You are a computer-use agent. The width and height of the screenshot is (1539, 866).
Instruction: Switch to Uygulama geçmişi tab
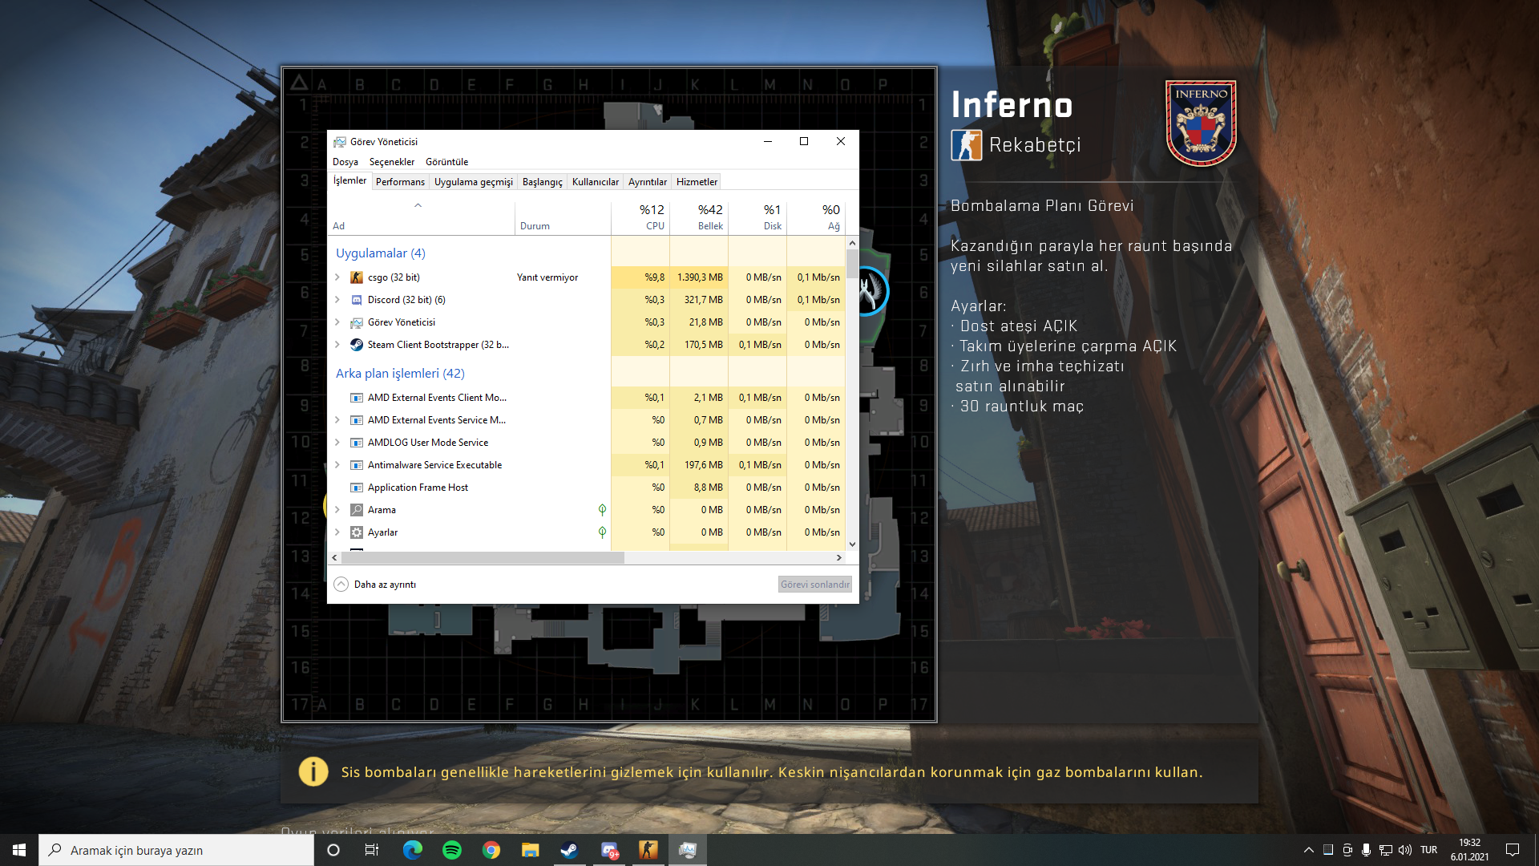473,182
